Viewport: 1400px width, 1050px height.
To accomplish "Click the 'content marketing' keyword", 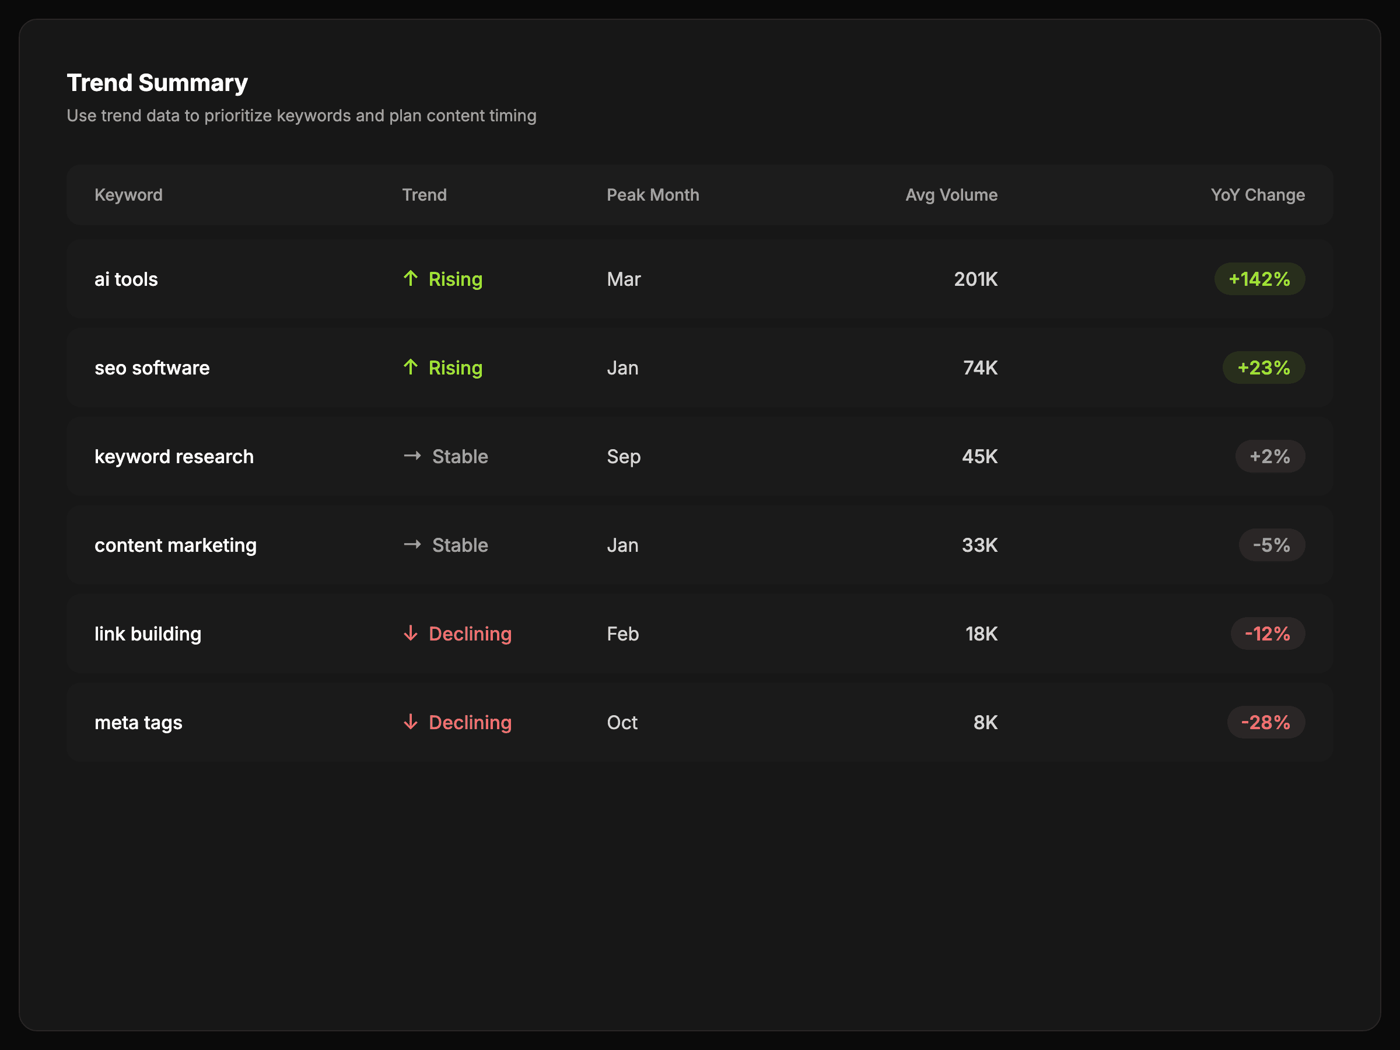I will [176, 545].
